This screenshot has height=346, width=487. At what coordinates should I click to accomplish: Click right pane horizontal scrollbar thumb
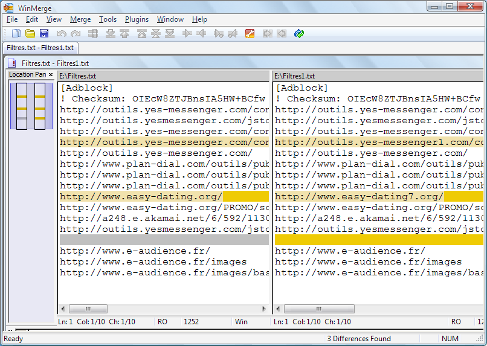pos(319,309)
